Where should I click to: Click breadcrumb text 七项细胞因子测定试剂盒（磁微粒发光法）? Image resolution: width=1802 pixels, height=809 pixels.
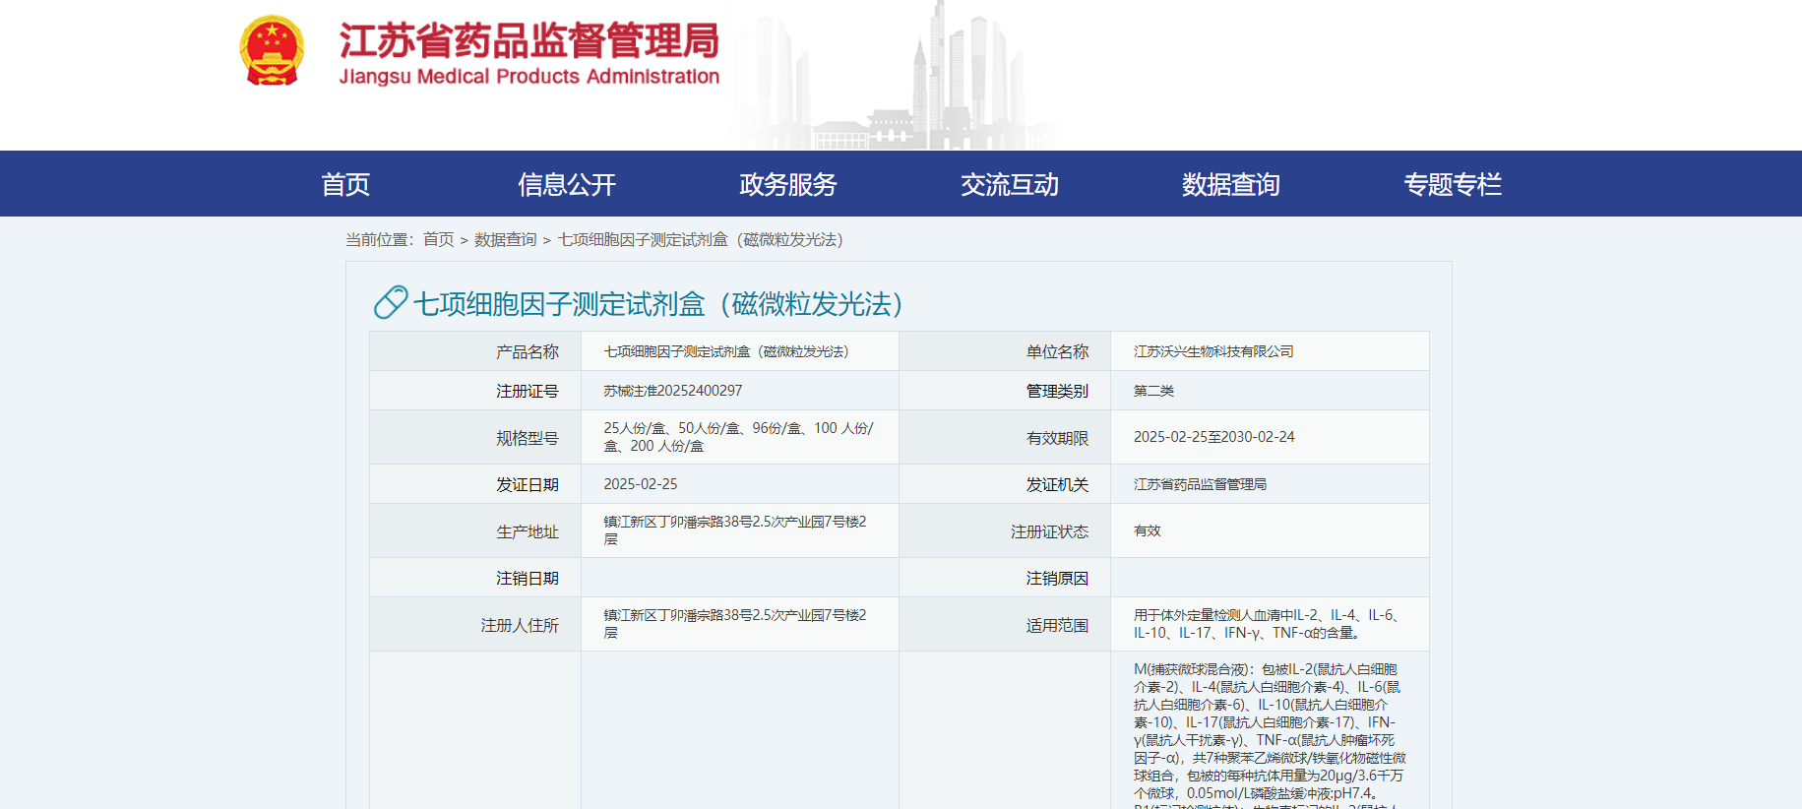tap(701, 239)
